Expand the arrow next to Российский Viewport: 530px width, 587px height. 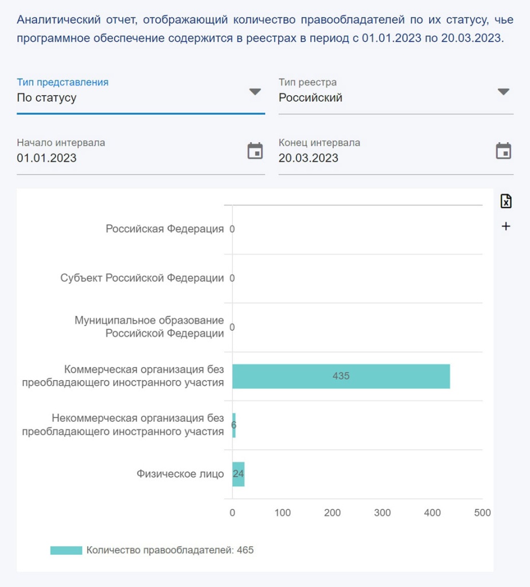click(504, 92)
